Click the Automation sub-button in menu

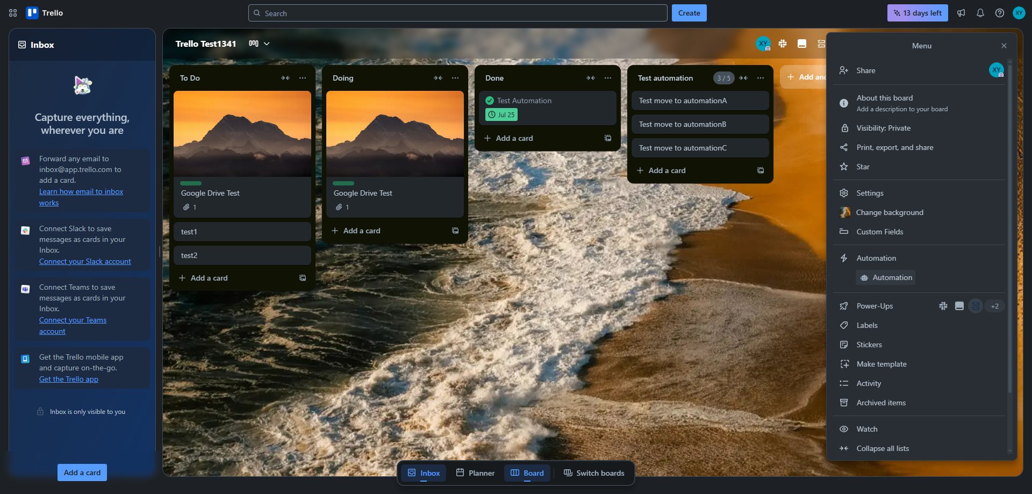point(886,277)
